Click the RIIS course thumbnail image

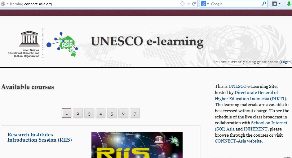[137, 145]
